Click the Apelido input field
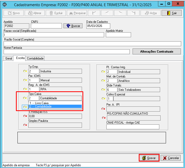This screenshot has height=168, width=185. pyautogui.click(x=16, y=26)
